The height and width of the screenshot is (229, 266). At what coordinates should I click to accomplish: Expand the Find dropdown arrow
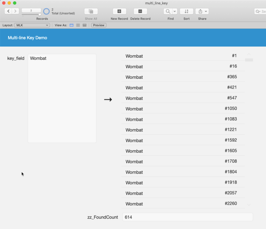(175, 11)
